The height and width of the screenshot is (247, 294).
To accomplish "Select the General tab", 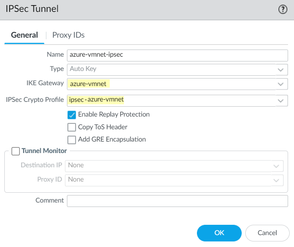I will (x=25, y=35).
